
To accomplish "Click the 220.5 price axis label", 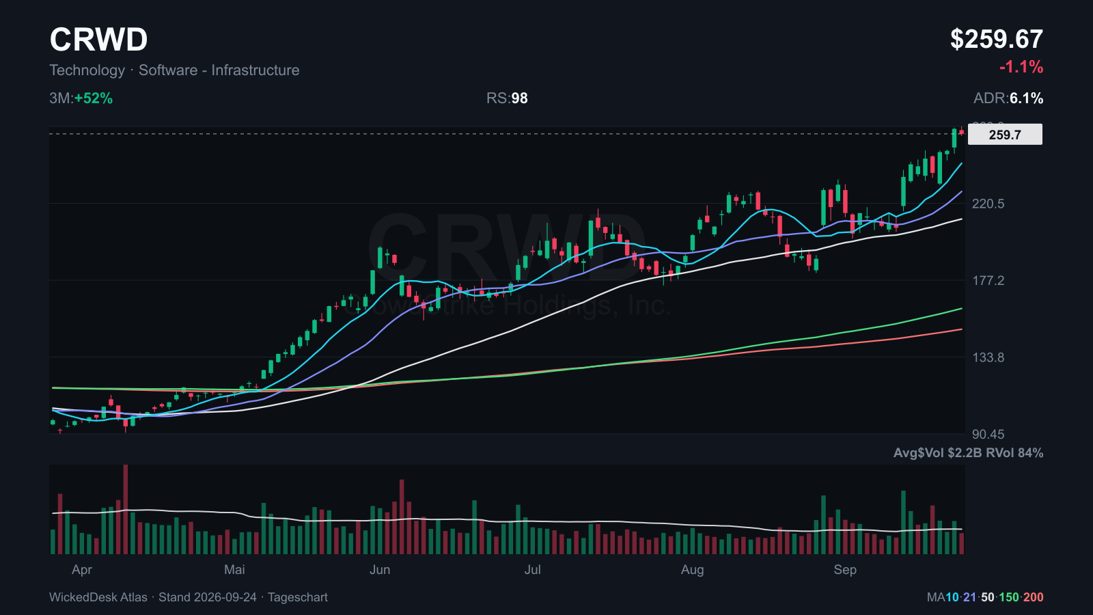I will (988, 204).
